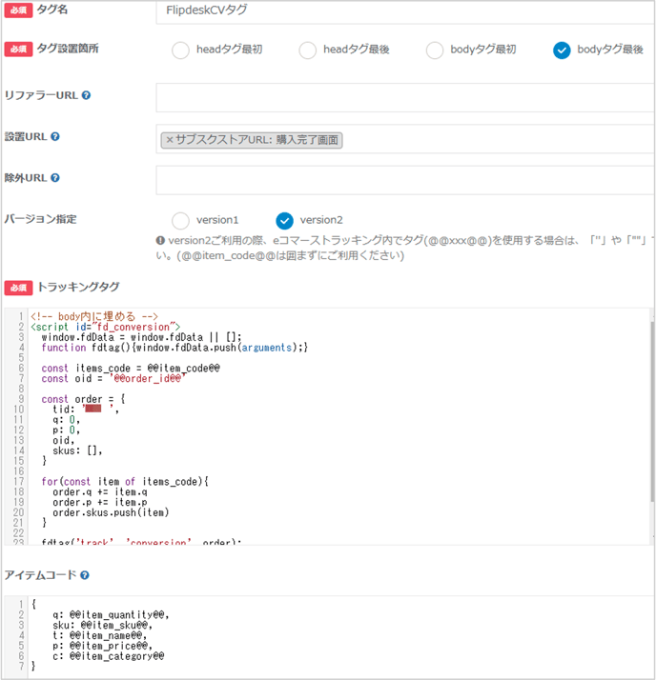The width and height of the screenshot is (656, 680).
Task: Click 't: @@item_name@@' in item code editor
Action: (100, 636)
